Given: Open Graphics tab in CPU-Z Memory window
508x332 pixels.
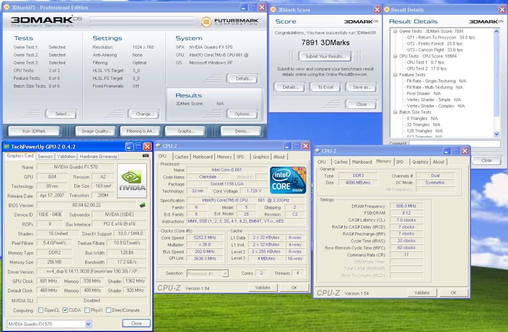Looking at the screenshot, I should tap(420, 162).
